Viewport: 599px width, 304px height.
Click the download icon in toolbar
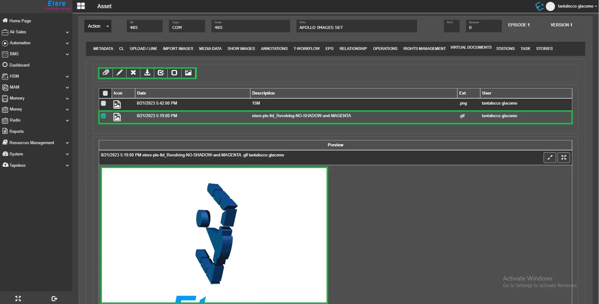[x=147, y=73]
